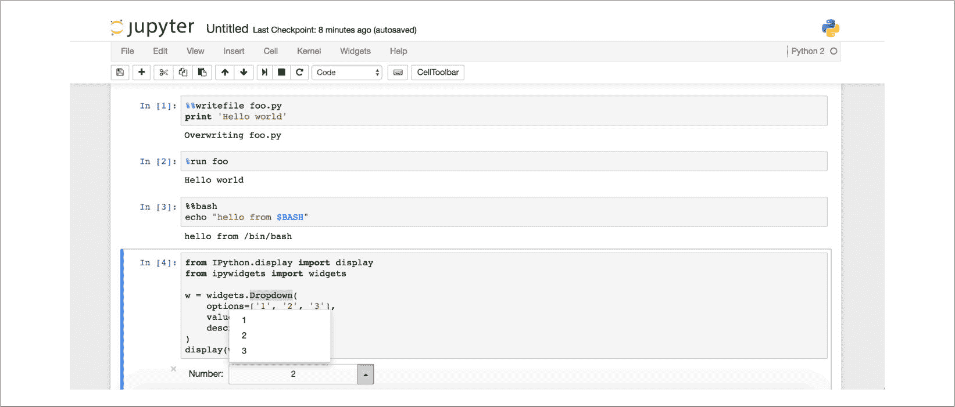The width and height of the screenshot is (955, 407).
Task: Paste cells below using clipboard icon
Action: point(202,73)
